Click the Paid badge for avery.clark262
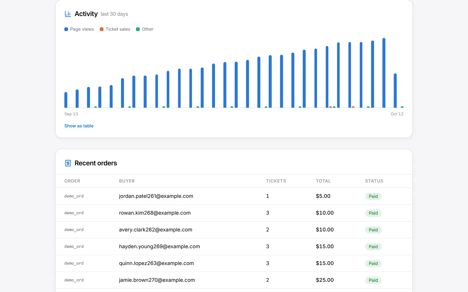The image size is (468, 292). pos(373,230)
